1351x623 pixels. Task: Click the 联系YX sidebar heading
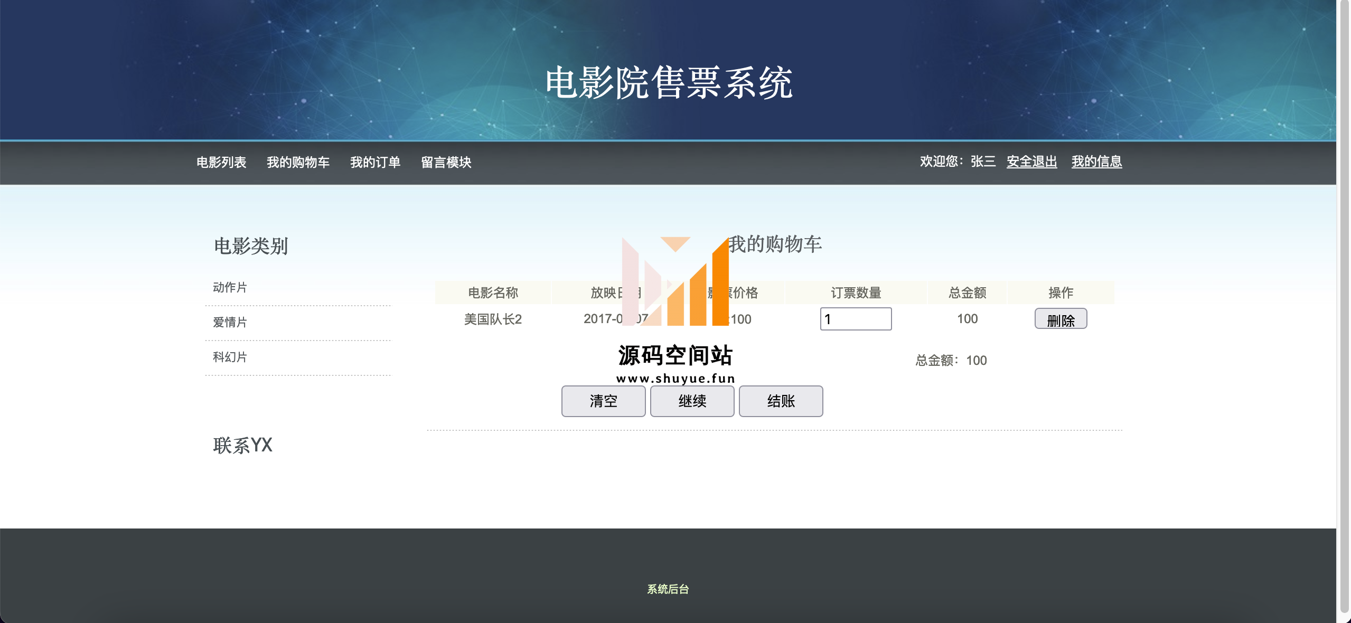pos(243,445)
